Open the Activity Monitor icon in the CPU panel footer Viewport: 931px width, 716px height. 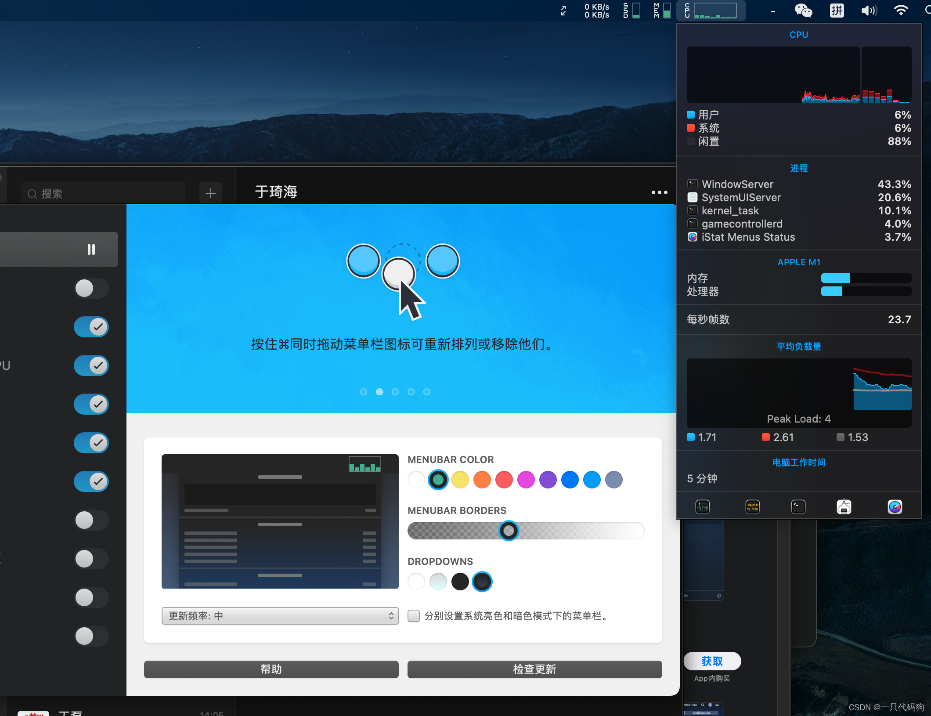coord(702,506)
